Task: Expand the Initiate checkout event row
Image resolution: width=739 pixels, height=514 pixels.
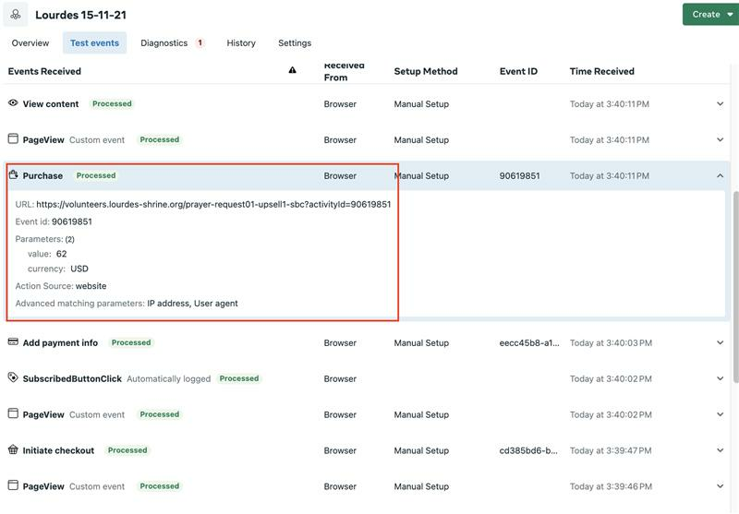Action: pyautogui.click(x=720, y=450)
